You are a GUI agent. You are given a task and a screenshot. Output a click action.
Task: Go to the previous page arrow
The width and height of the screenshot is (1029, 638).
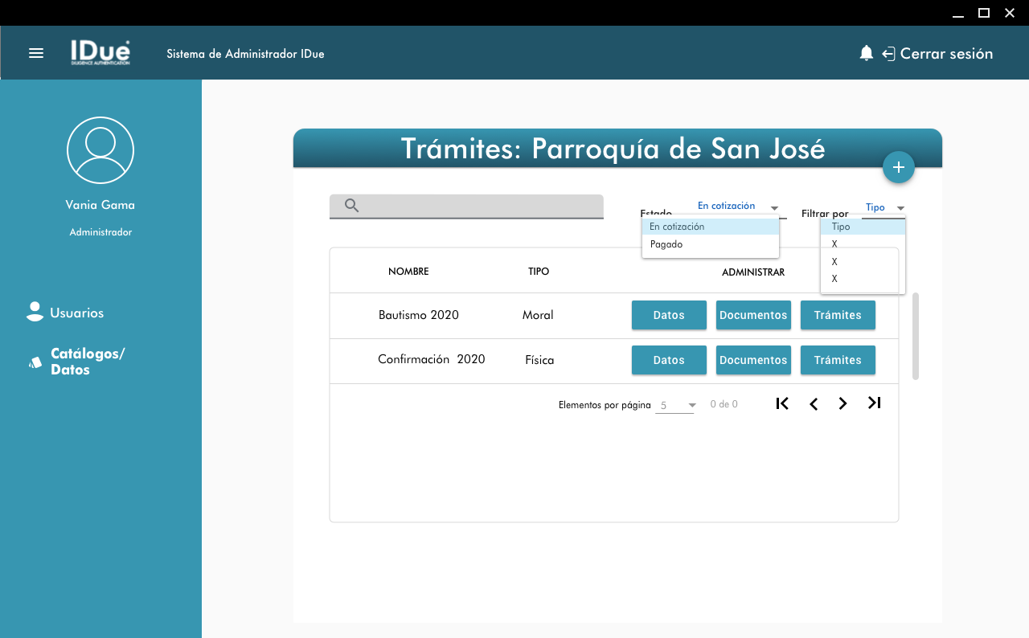pyautogui.click(x=814, y=403)
